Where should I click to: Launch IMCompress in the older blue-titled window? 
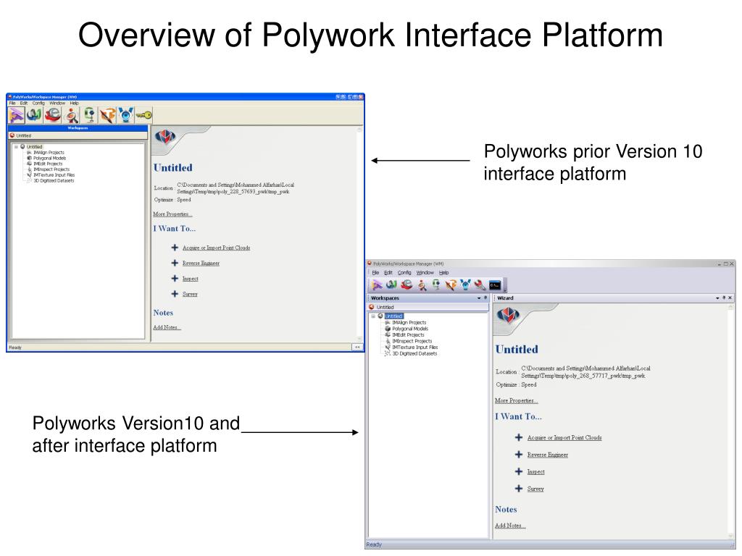pyautogui.click(x=89, y=115)
